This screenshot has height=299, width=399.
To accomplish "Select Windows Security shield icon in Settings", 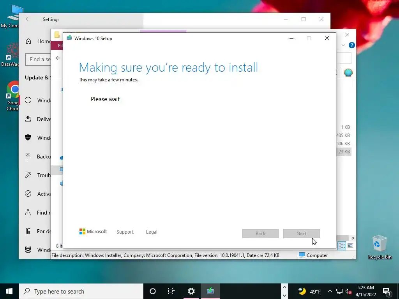I will (28, 137).
